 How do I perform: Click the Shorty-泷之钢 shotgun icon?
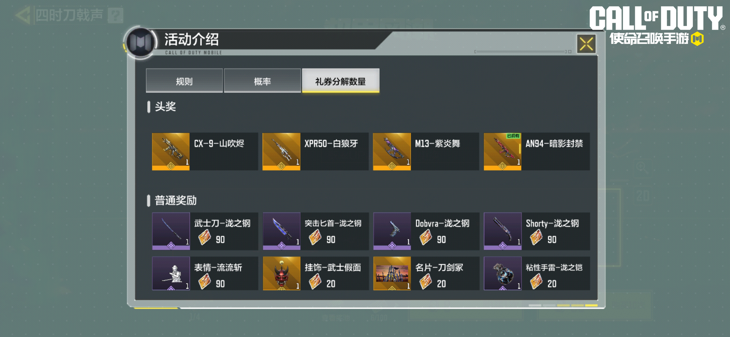(503, 231)
